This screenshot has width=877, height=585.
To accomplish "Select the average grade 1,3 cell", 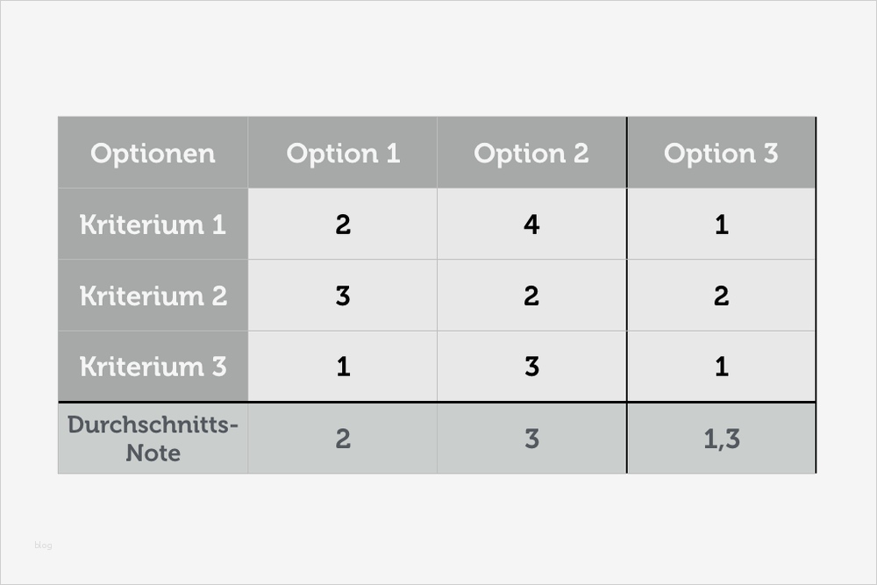I will (x=721, y=439).
